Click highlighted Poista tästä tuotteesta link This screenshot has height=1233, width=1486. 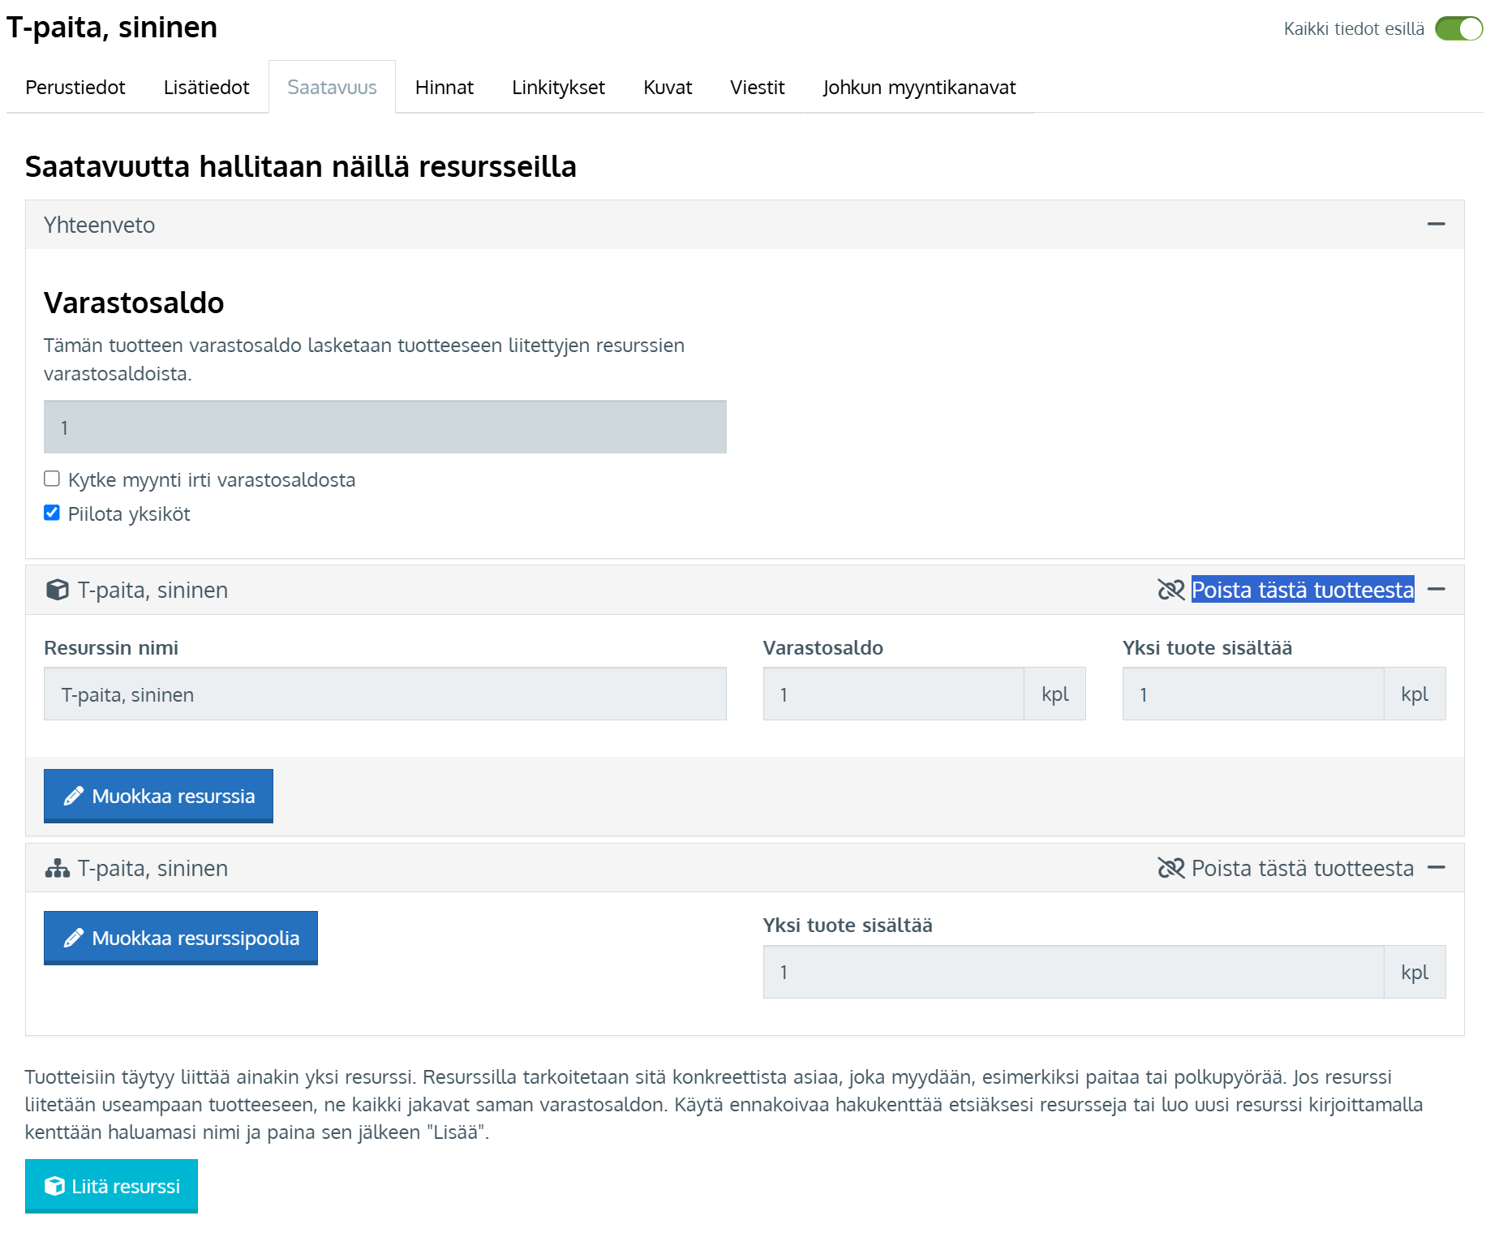(1302, 590)
